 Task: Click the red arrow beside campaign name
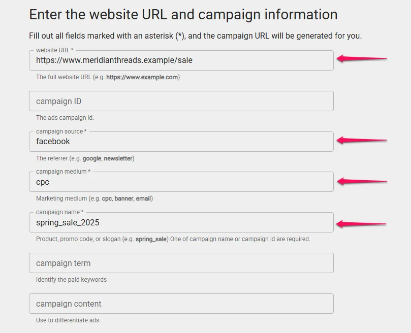point(361,223)
